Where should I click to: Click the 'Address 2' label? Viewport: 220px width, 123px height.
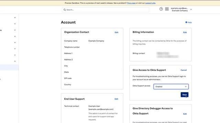point(68,59)
